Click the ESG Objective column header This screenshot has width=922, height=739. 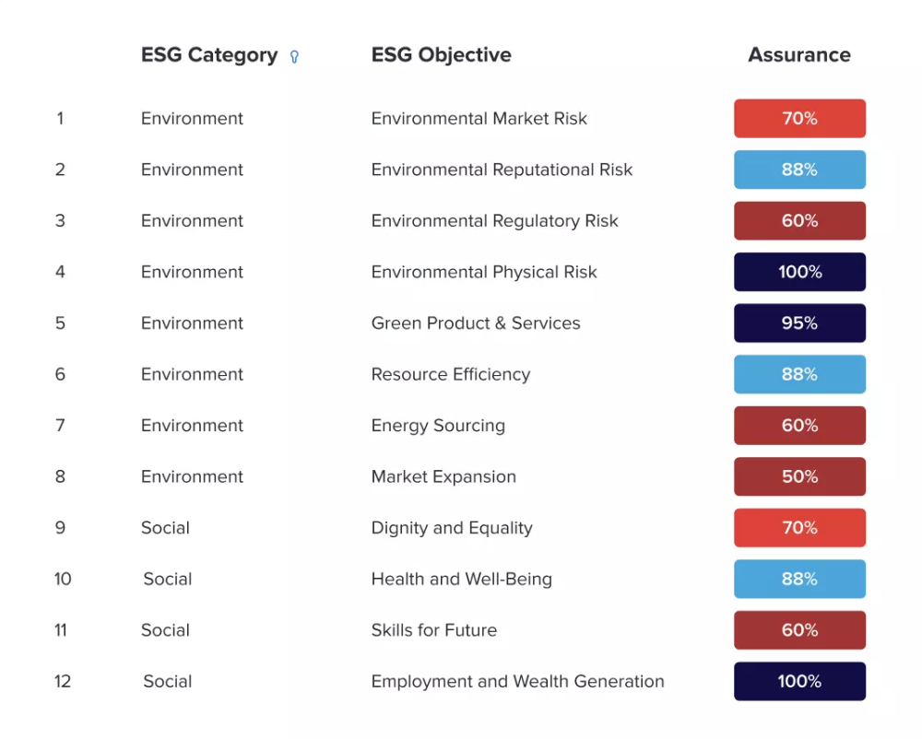point(441,54)
